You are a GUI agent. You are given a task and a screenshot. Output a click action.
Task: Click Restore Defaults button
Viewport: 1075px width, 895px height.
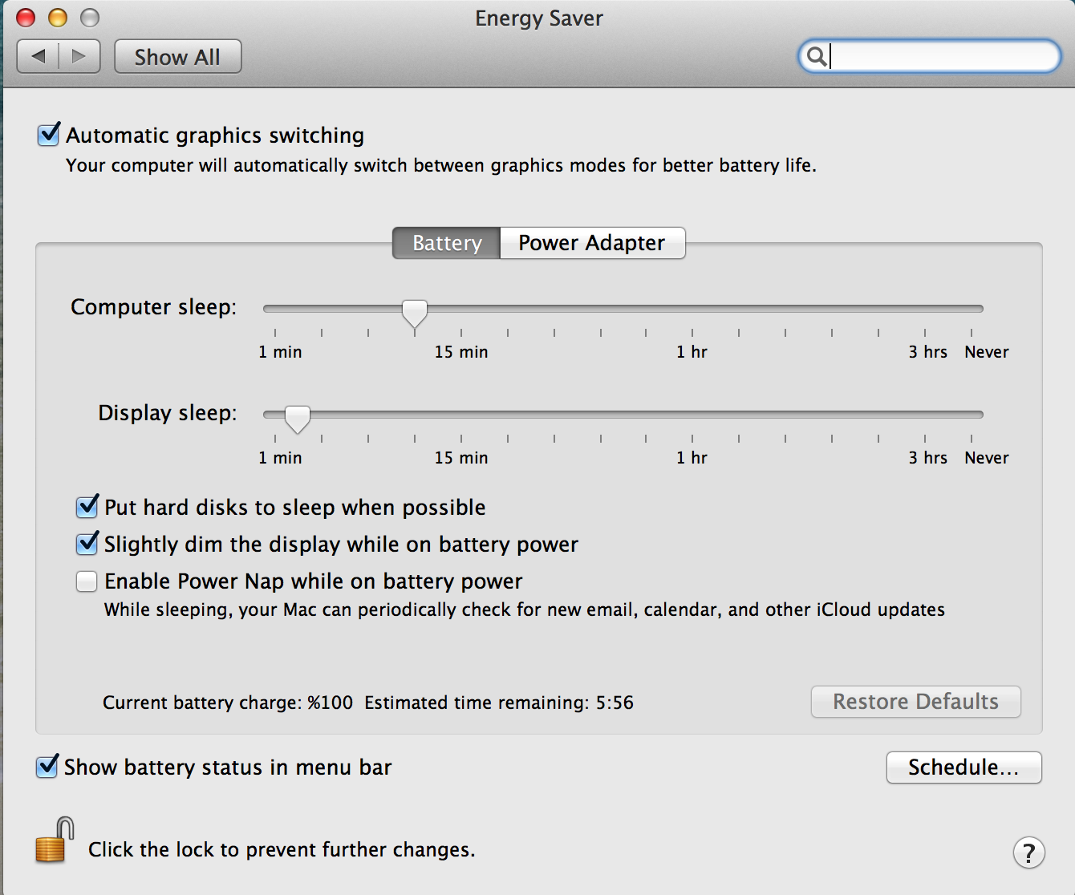(915, 702)
